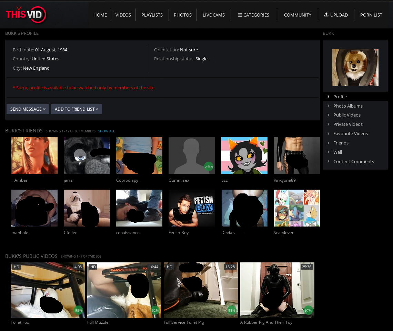Click the chevron icon beside Favourite Videos

pos(328,133)
